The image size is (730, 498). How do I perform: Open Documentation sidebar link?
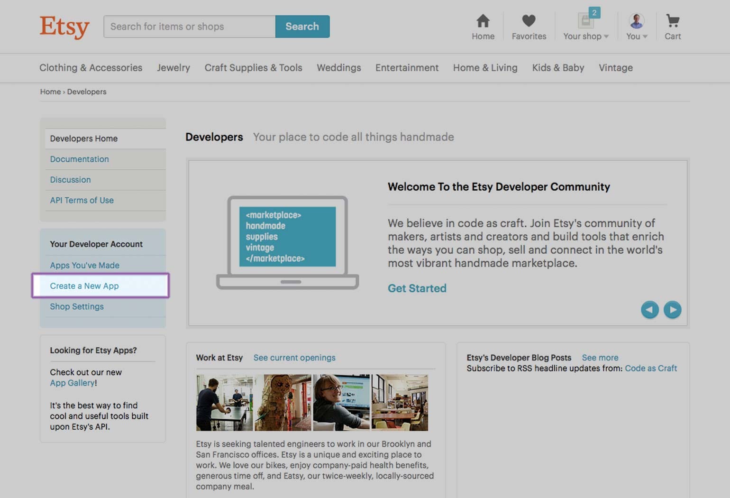point(79,159)
